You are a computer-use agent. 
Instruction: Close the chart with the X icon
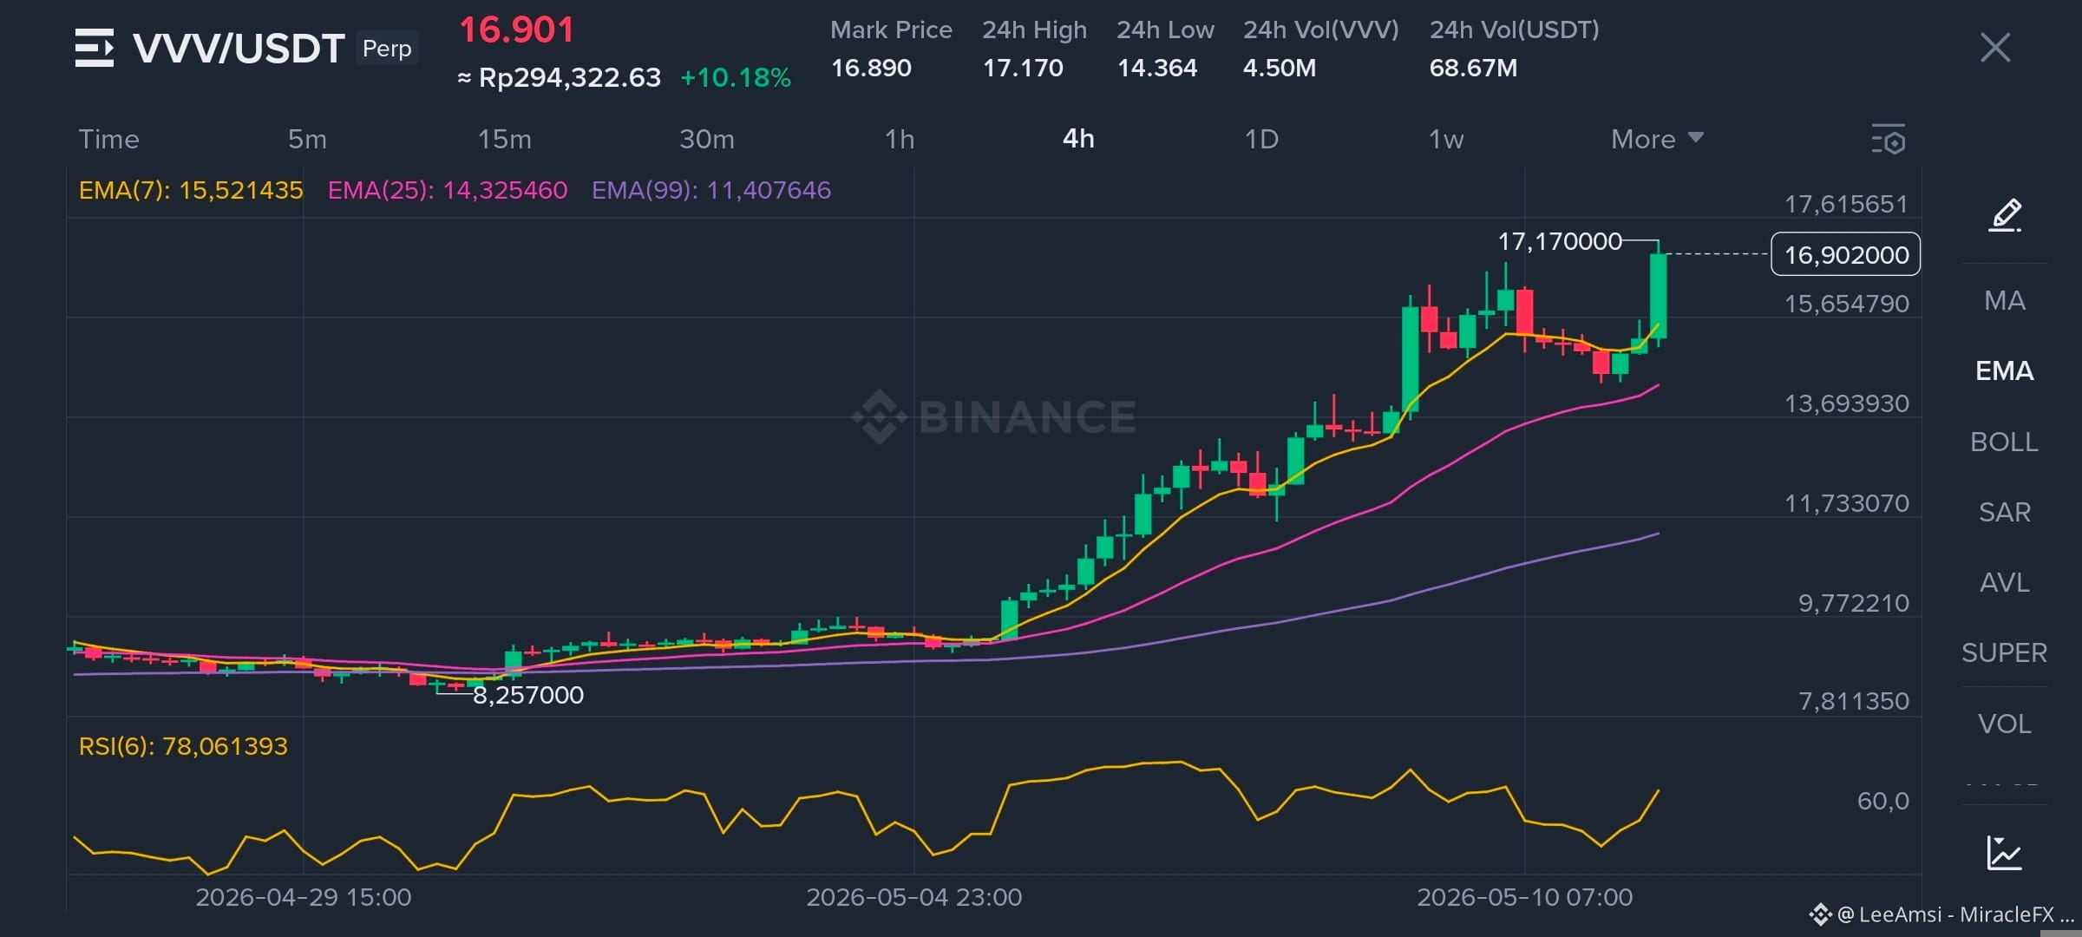(1995, 48)
